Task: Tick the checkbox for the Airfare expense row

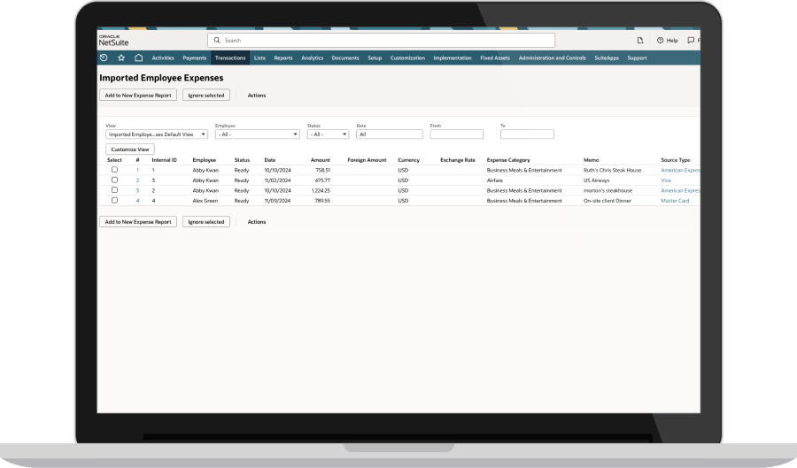Action: pos(114,180)
